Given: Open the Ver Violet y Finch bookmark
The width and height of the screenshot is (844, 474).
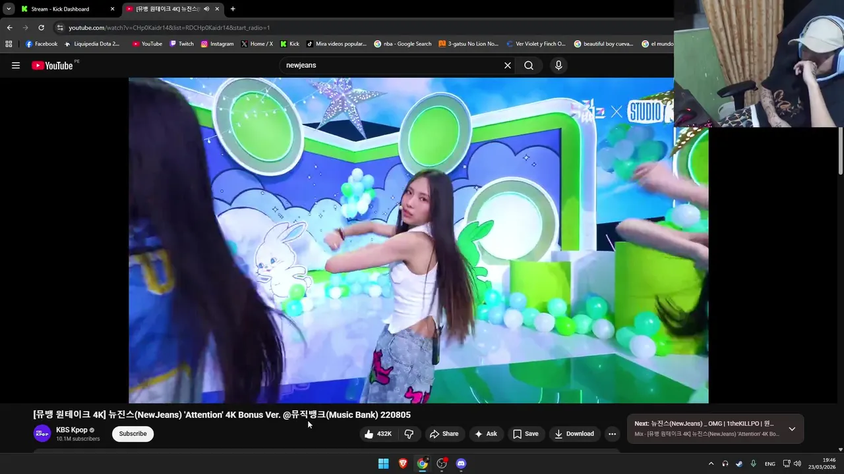Looking at the screenshot, I should click(536, 44).
